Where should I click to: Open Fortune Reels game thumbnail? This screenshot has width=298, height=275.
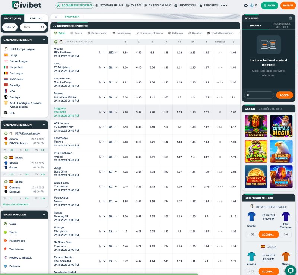(256, 177)
